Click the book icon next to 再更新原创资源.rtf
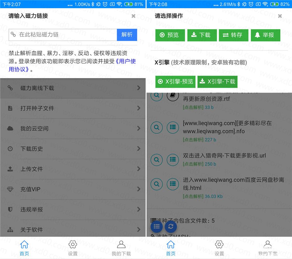This screenshot has height=259, width=292. click(x=173, y=96)
